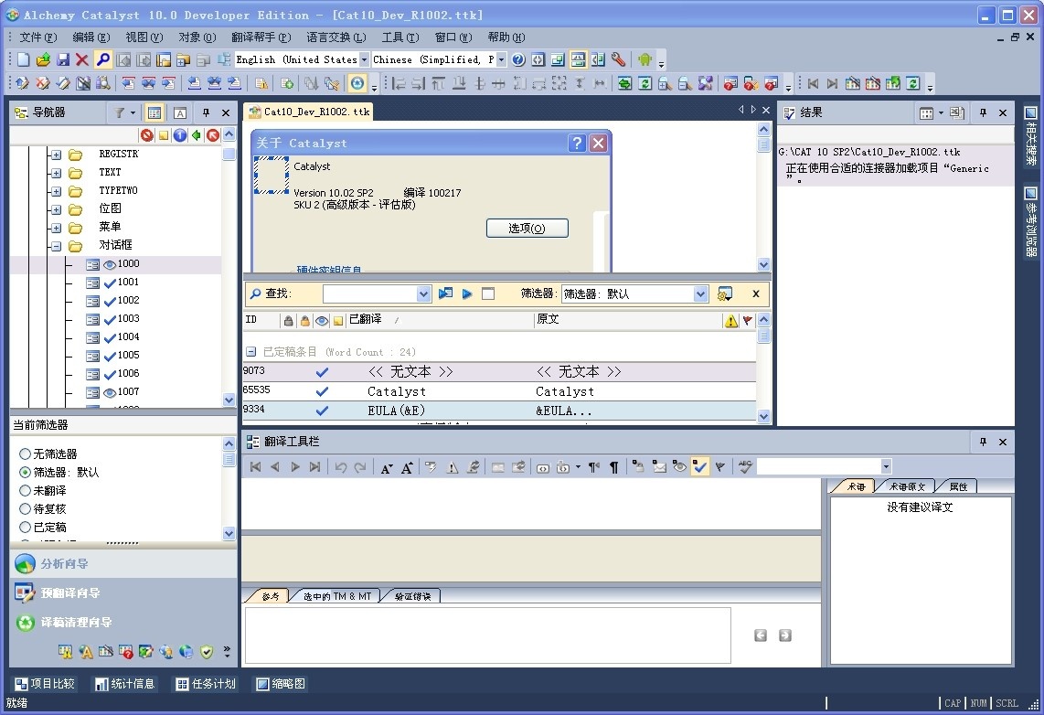Click the magnifier search icon in toolbar
The width and height of the screenshot is (1044, 715).
(x=102, y=59)
